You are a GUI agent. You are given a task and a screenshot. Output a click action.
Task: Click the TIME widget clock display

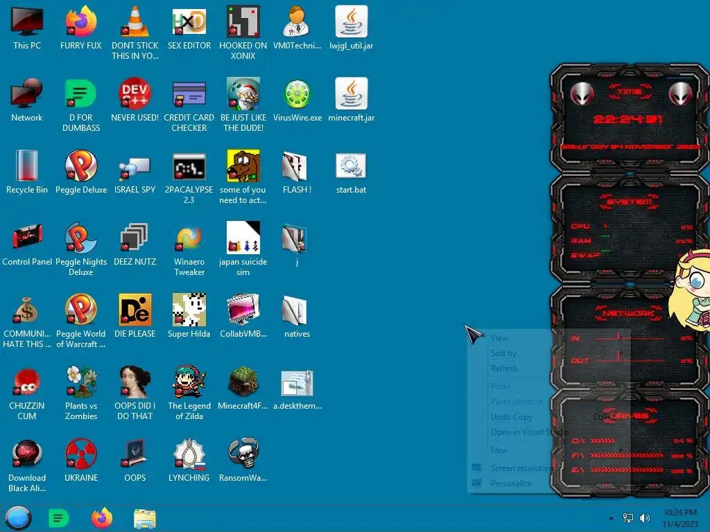628,119
